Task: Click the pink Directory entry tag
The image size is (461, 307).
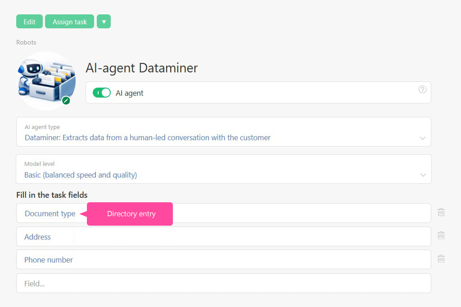Action: tap(131, 214)
